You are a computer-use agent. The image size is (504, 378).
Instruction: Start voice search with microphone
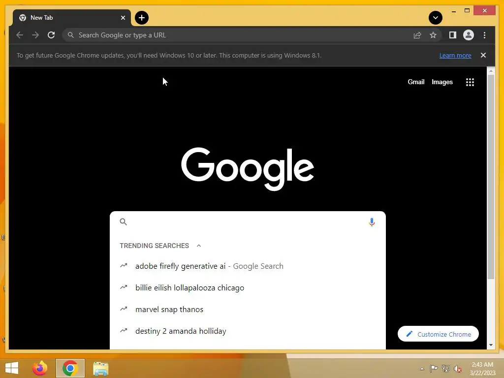(372, 222)
